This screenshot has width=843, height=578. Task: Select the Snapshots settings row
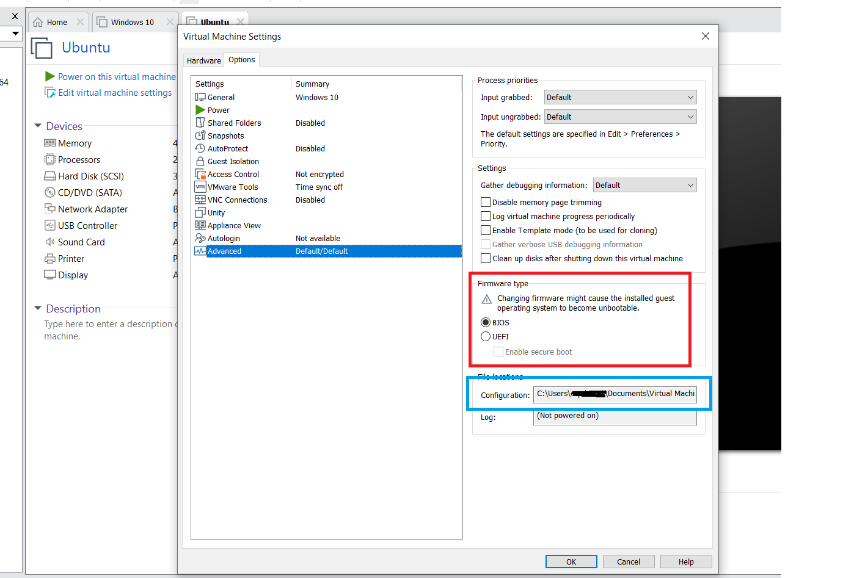327,135
